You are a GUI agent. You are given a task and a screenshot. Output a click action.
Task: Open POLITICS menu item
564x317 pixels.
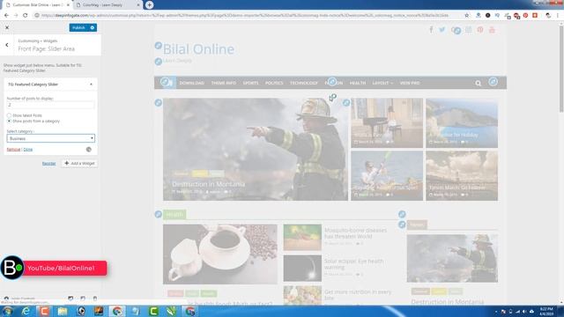pyautogui.click(x=274, y=83)
